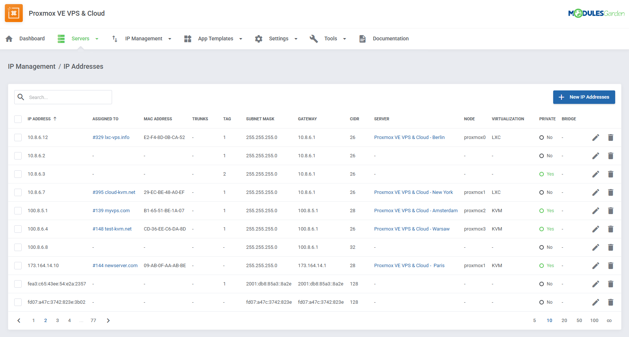Click the search magnifier icon
Image resolution: width=629 pixels, height=337 pixels.
tap(21, 97)
